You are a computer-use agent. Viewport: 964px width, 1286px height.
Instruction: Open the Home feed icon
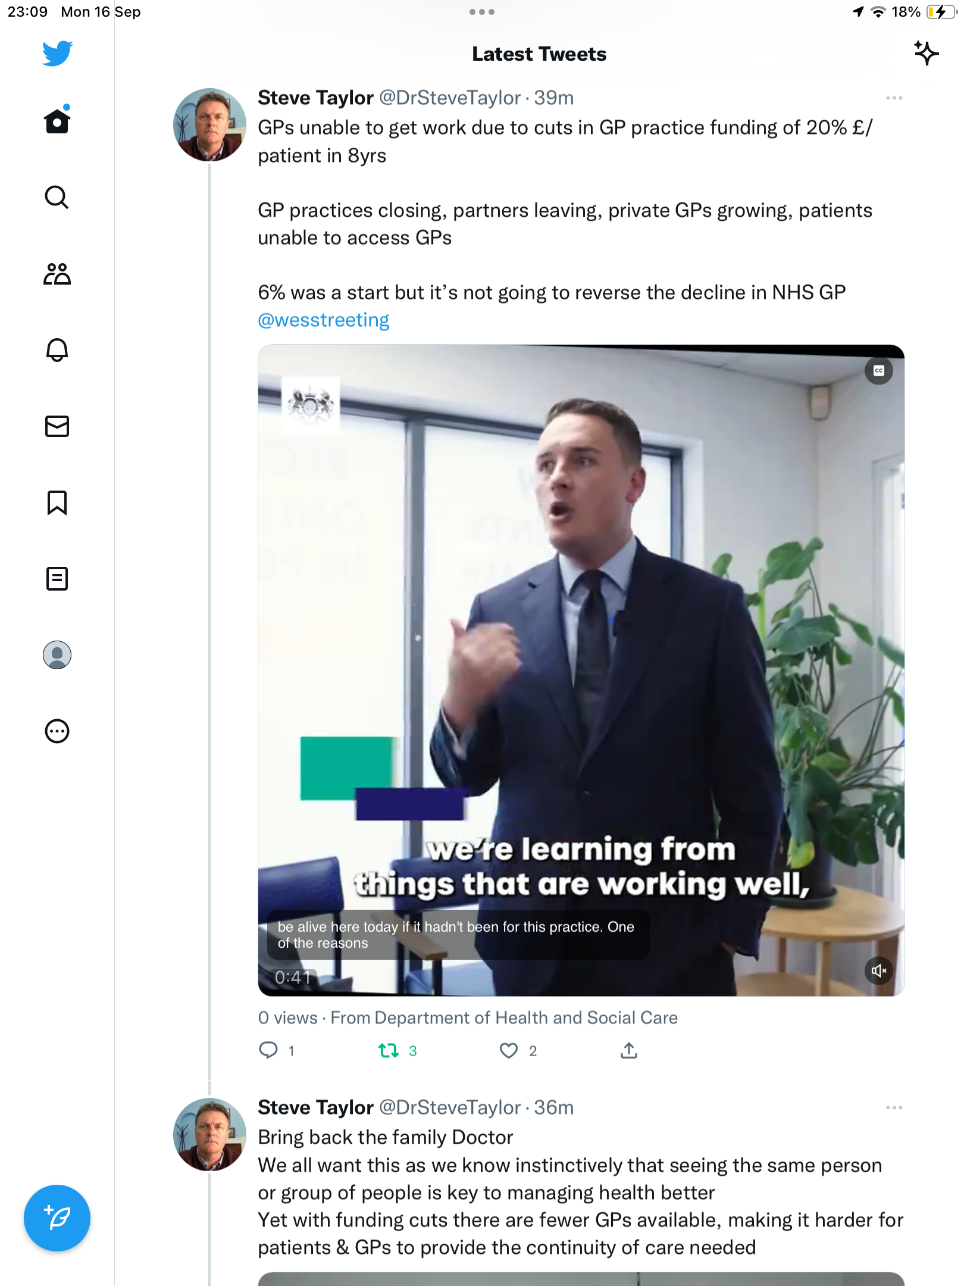(x=57, y=121)
